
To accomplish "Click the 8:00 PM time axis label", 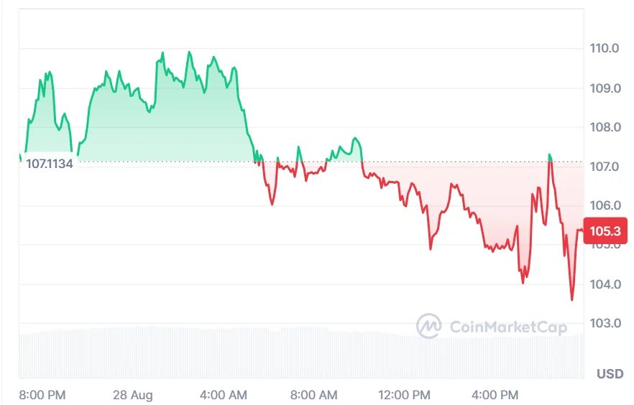I will pos(42,395).
